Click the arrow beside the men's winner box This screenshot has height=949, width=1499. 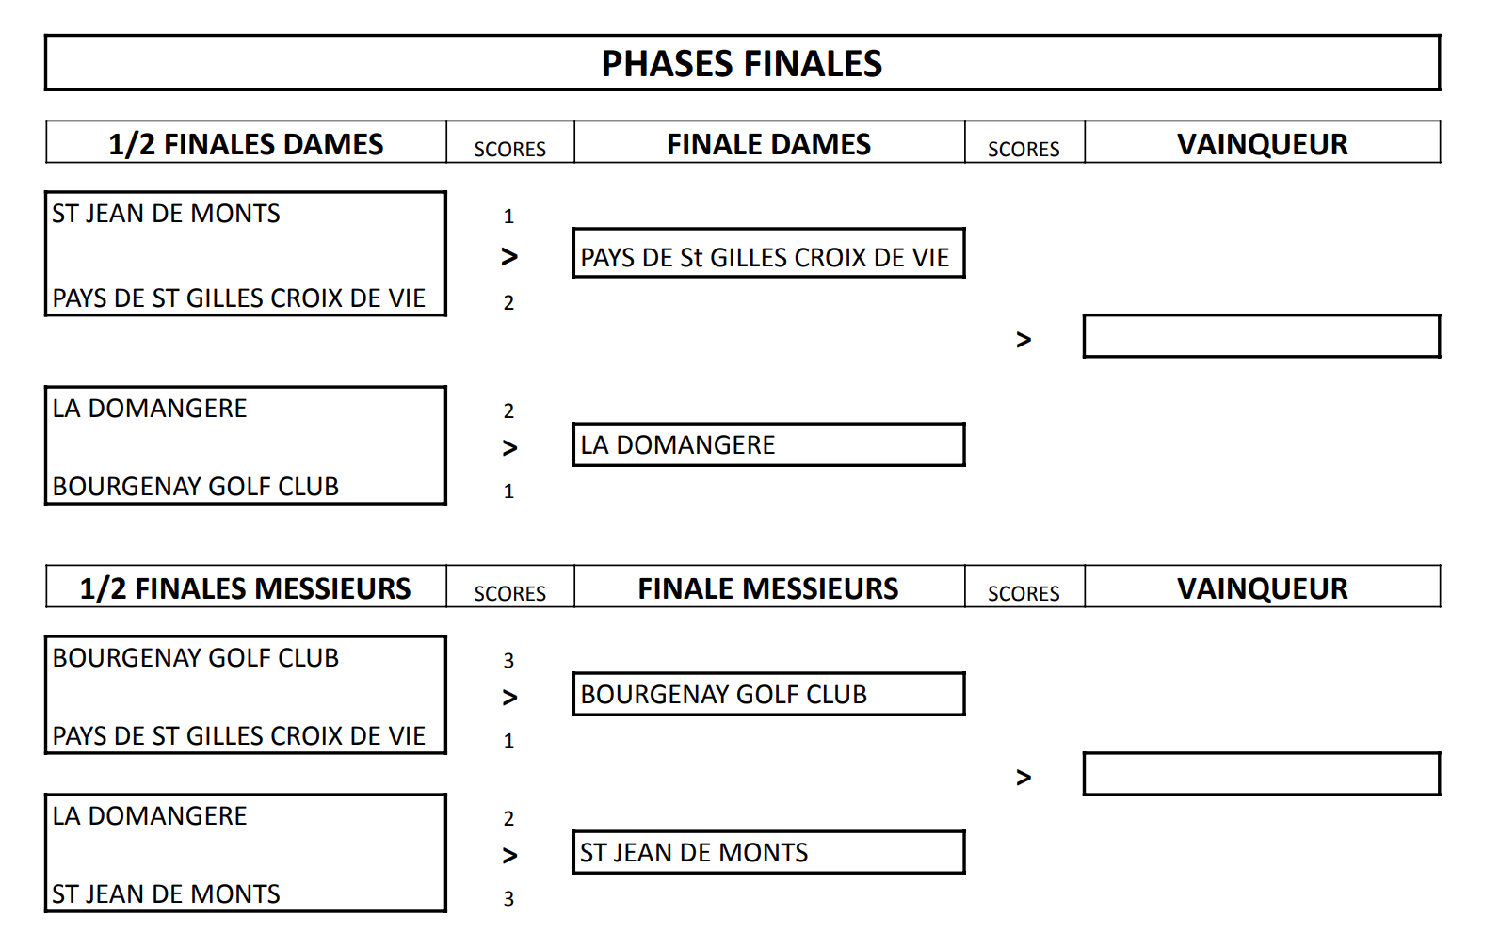coord(1024,778)
